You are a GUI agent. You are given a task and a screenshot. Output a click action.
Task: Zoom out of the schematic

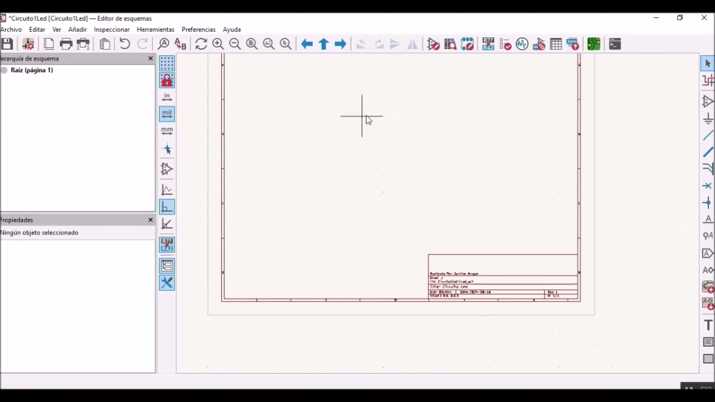235,44
